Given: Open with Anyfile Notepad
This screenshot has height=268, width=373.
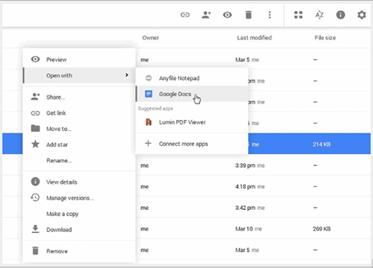Looking at the screenshot, I should [x=192, y=78].
